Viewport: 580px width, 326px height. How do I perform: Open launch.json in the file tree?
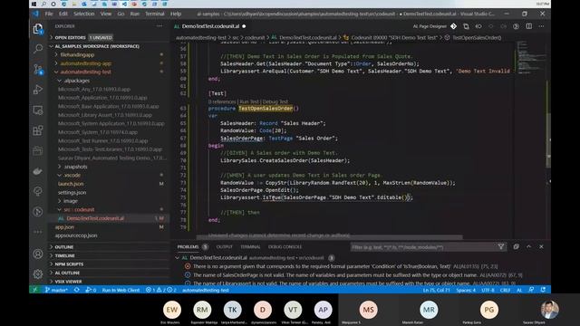pos(71,184)
